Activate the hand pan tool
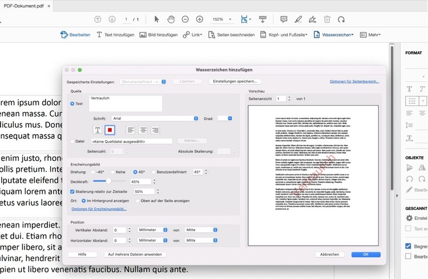 point(171,19)
